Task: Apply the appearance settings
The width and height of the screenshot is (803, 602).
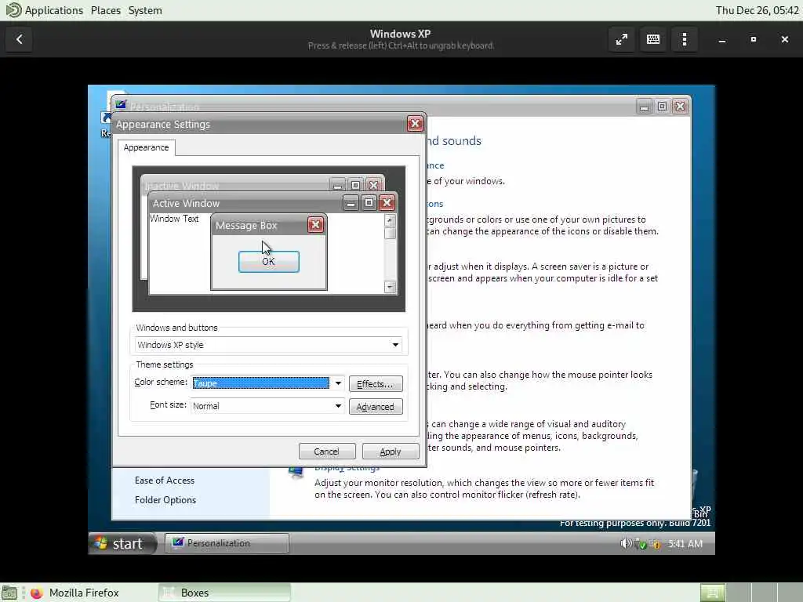Action: pos(391,451)
